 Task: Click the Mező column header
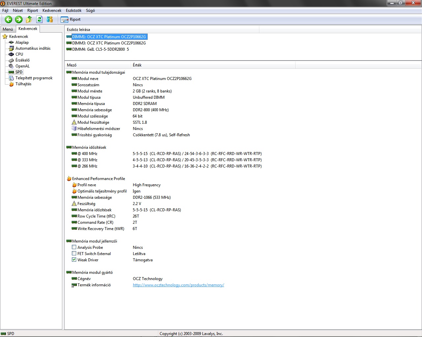pos(98,65)
